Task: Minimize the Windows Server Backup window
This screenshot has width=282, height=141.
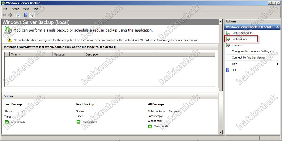Action: click(270, 3)
